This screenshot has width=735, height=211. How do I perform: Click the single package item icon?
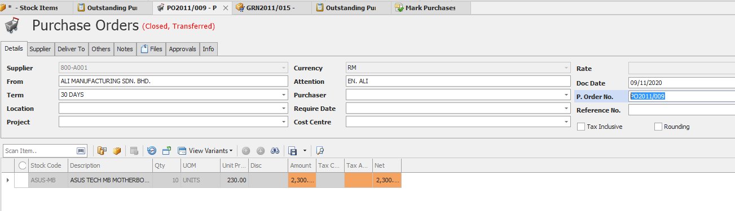[117, 151]
